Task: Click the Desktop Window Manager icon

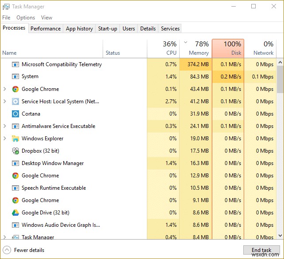Action: tap(15, 163)
